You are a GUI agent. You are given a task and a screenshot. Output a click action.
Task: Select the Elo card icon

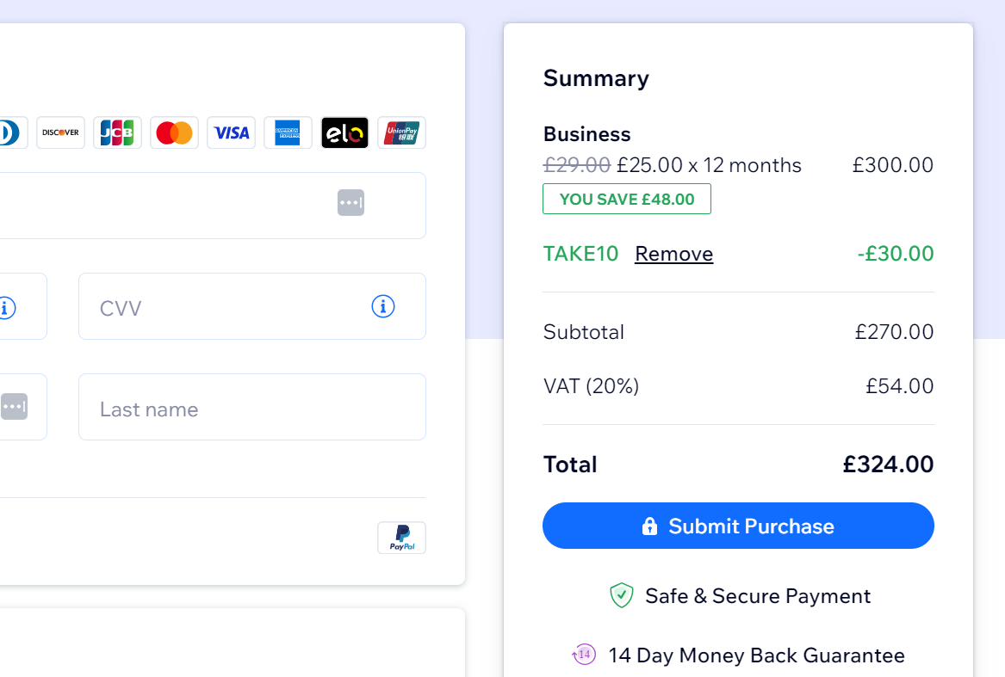[344, 132]
